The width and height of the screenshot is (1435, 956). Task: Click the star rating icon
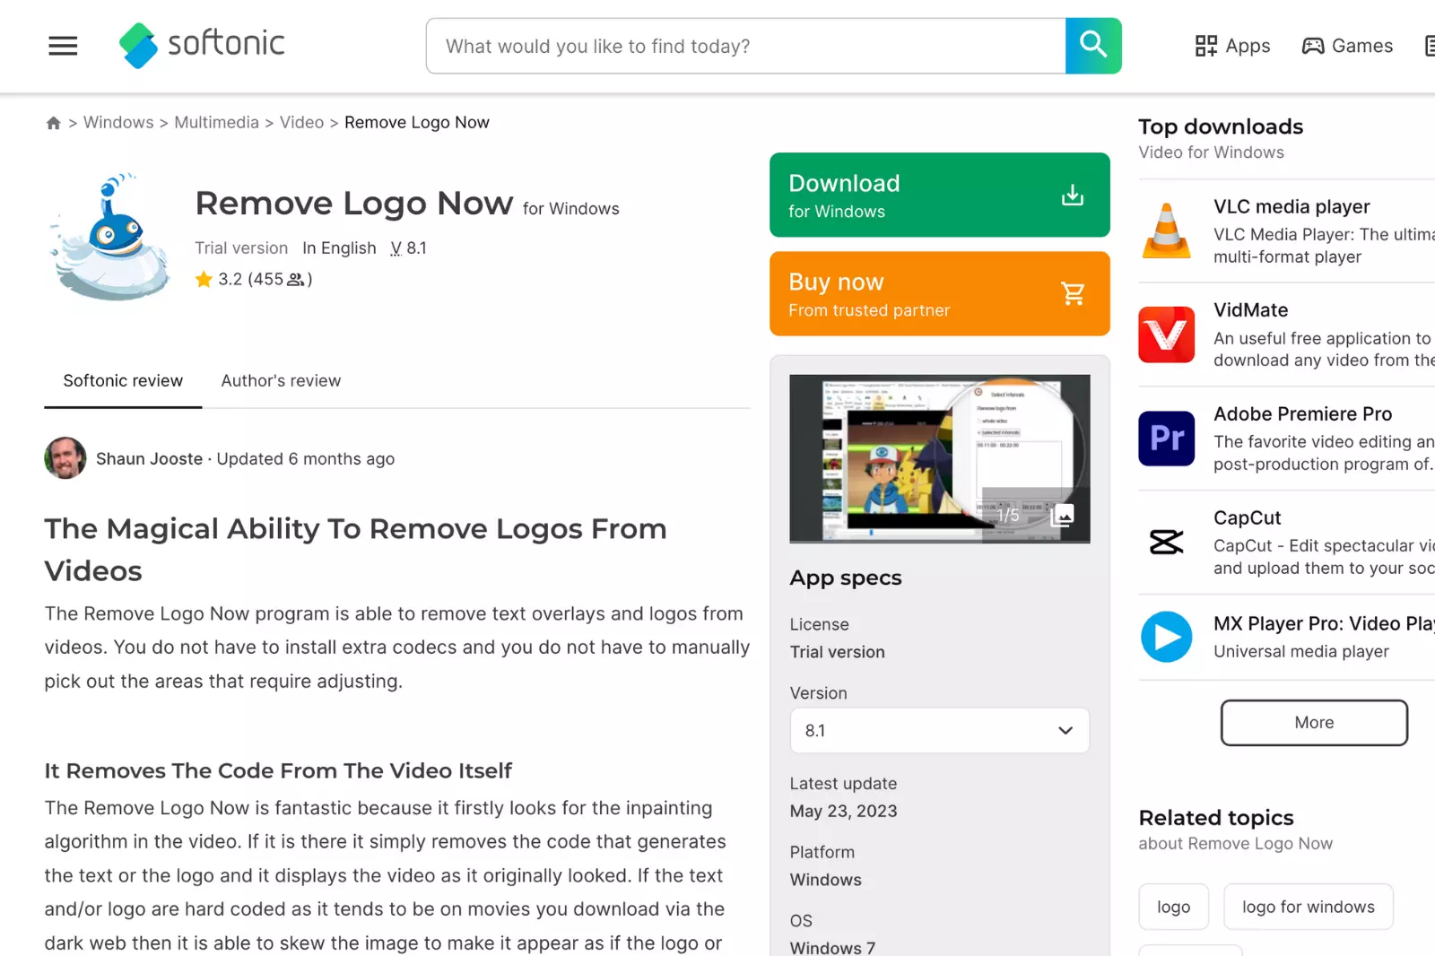click(x=204, y=279)
